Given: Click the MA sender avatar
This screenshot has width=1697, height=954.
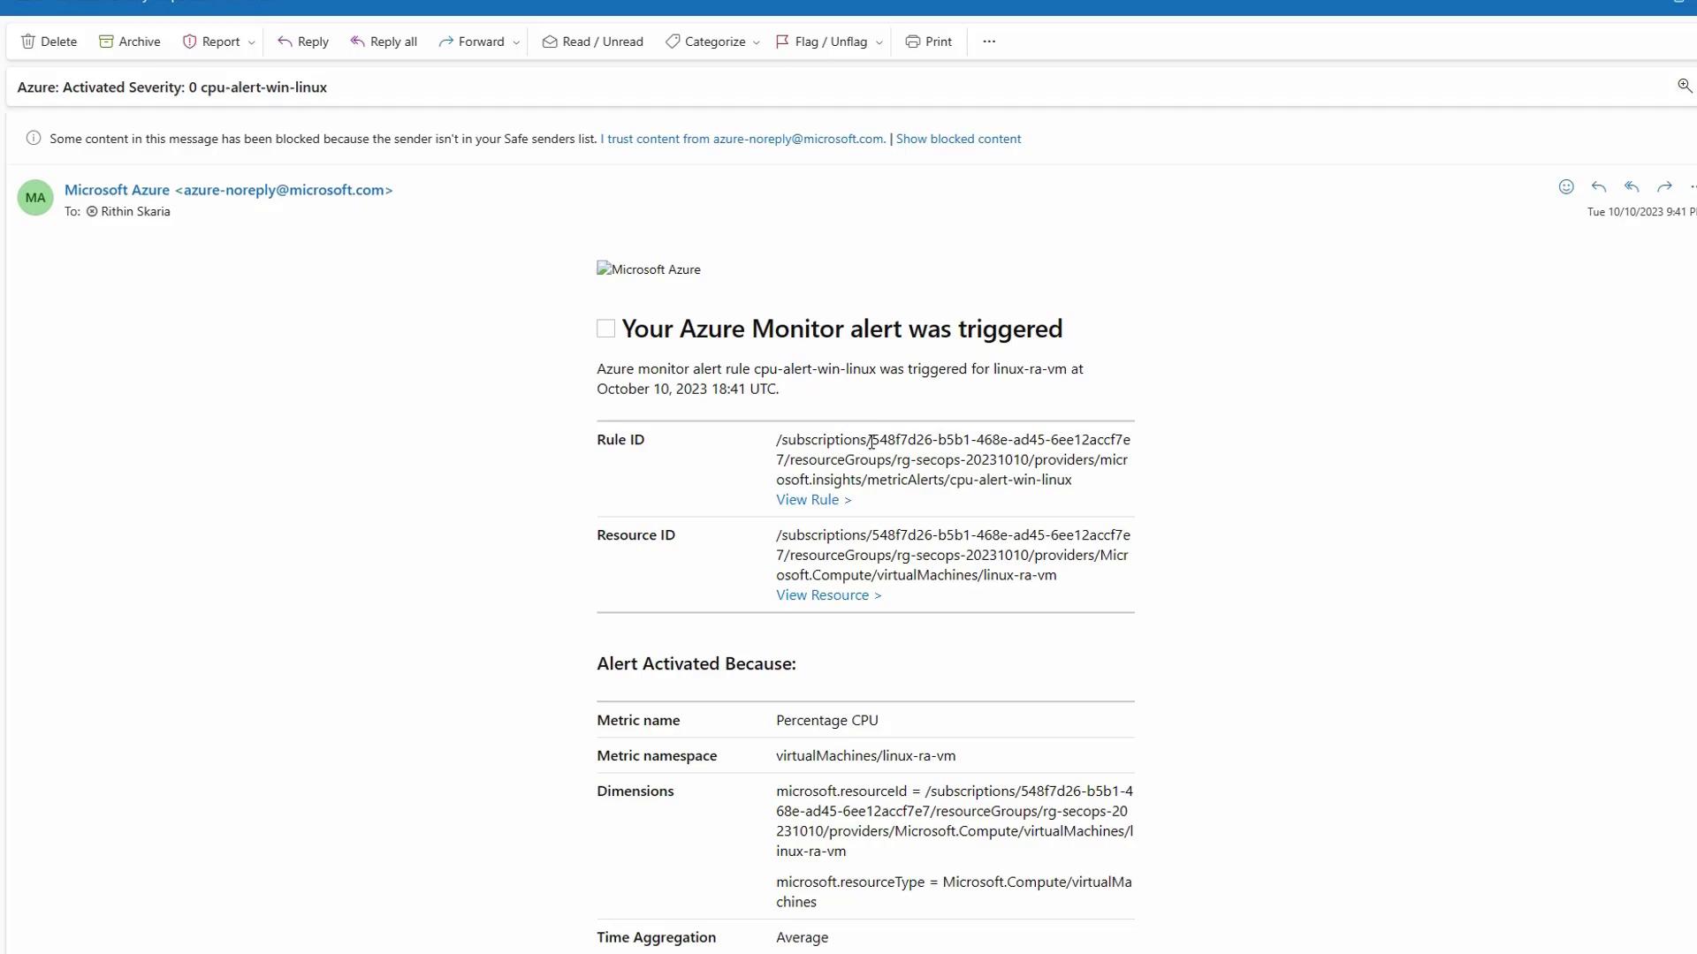Looking at the screenshot, I should coord(35,198).
